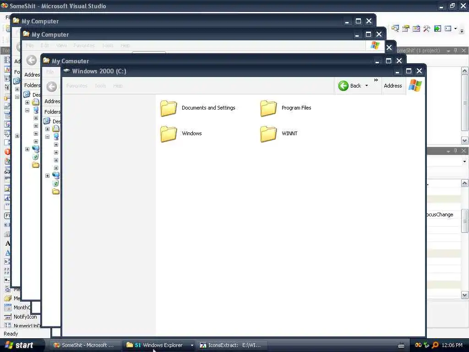Open Toolbar Options at the toolbar's far right end
469x352 pixels.
click(462, 31)
